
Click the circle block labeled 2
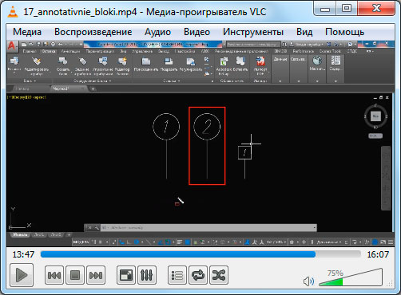(207, 127)
